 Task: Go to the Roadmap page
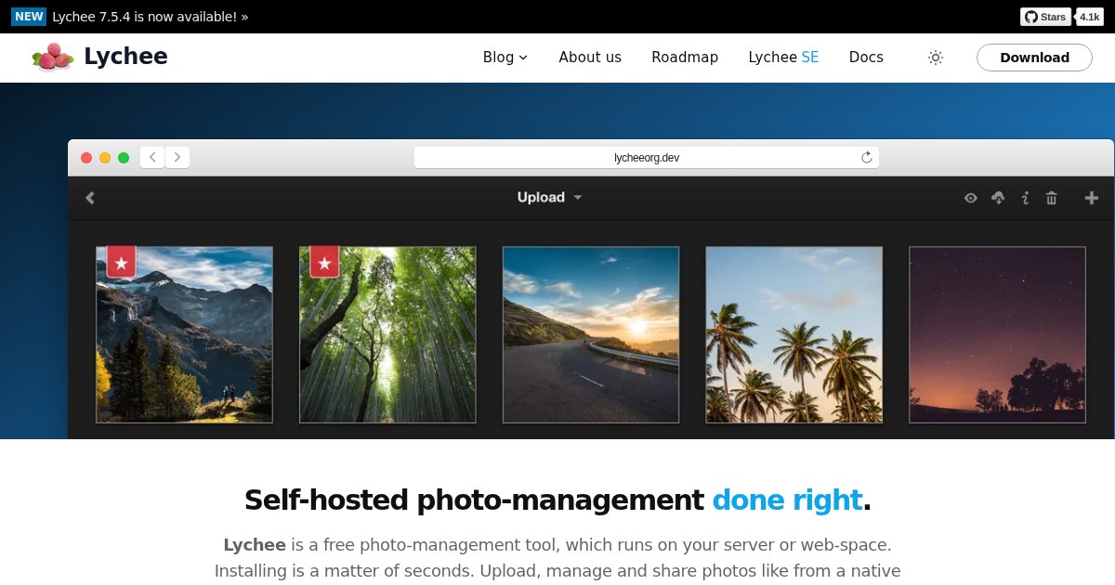click(x=685, y=58)
